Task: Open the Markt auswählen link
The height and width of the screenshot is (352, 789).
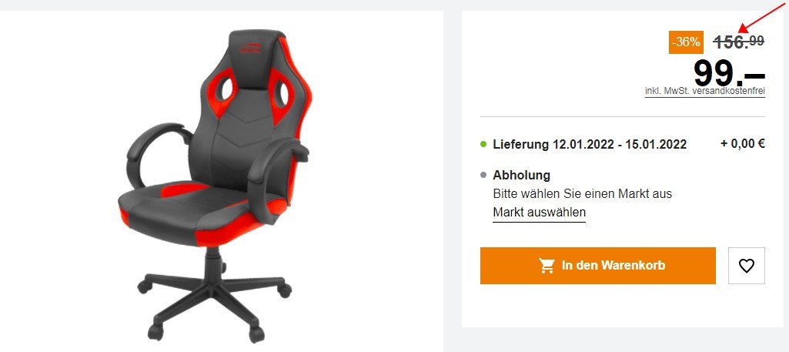Action: point(539,212)
